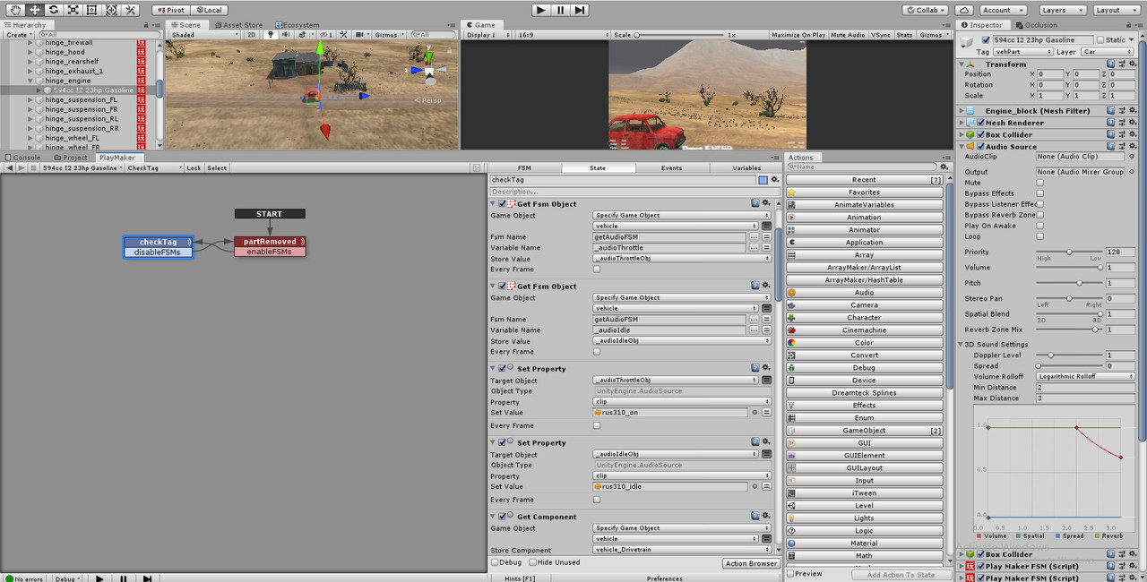
Task: Click the state color swatch beside checkTag
Action: (x=763, y=180)
